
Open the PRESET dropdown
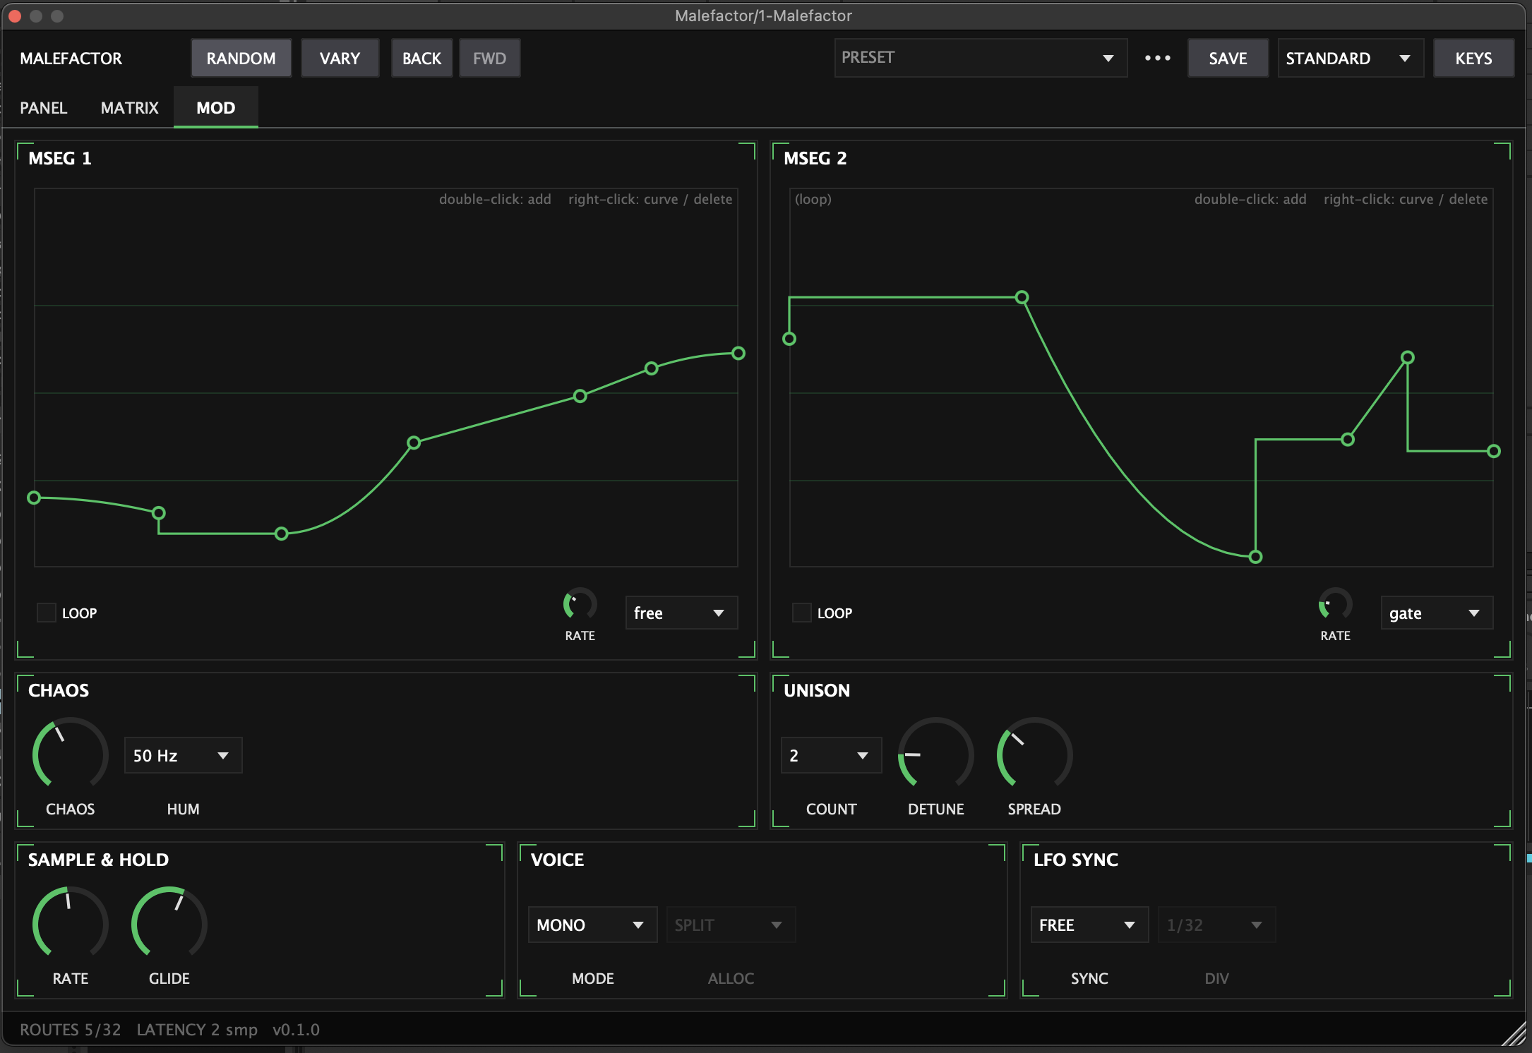(981, 58)
